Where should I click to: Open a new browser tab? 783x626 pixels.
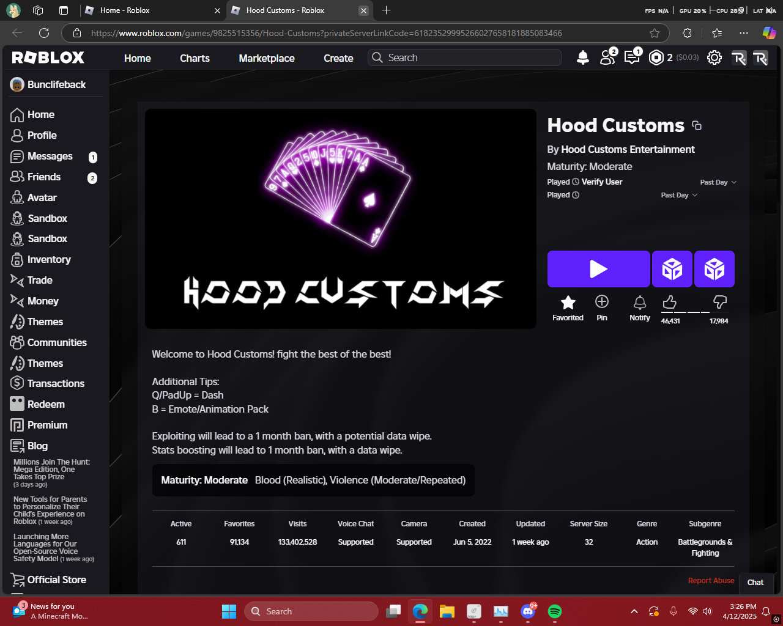point(386,10)
